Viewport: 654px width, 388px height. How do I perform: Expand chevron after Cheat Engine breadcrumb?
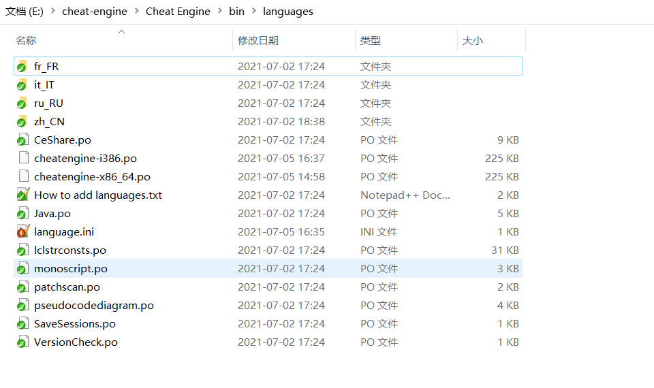(x=220, y=12)
